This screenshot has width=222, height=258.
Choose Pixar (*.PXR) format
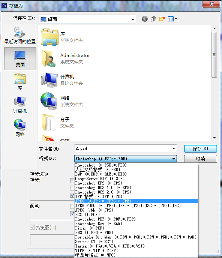(x=136, y=228)
